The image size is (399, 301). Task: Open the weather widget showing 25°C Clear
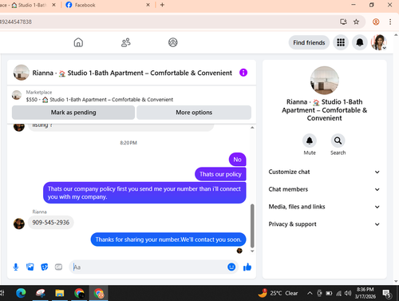(278, 293)
